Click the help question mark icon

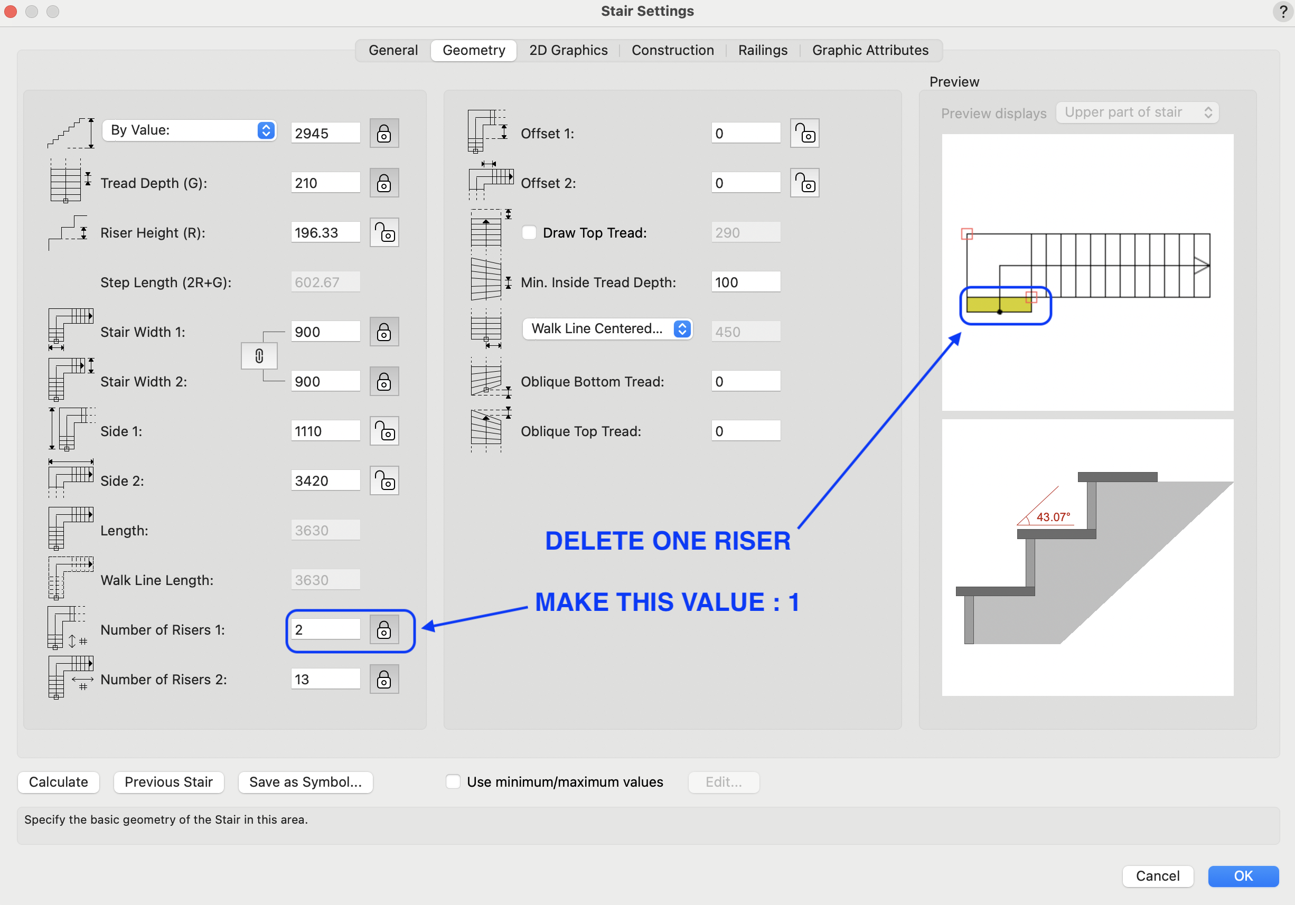[1283, 11]
